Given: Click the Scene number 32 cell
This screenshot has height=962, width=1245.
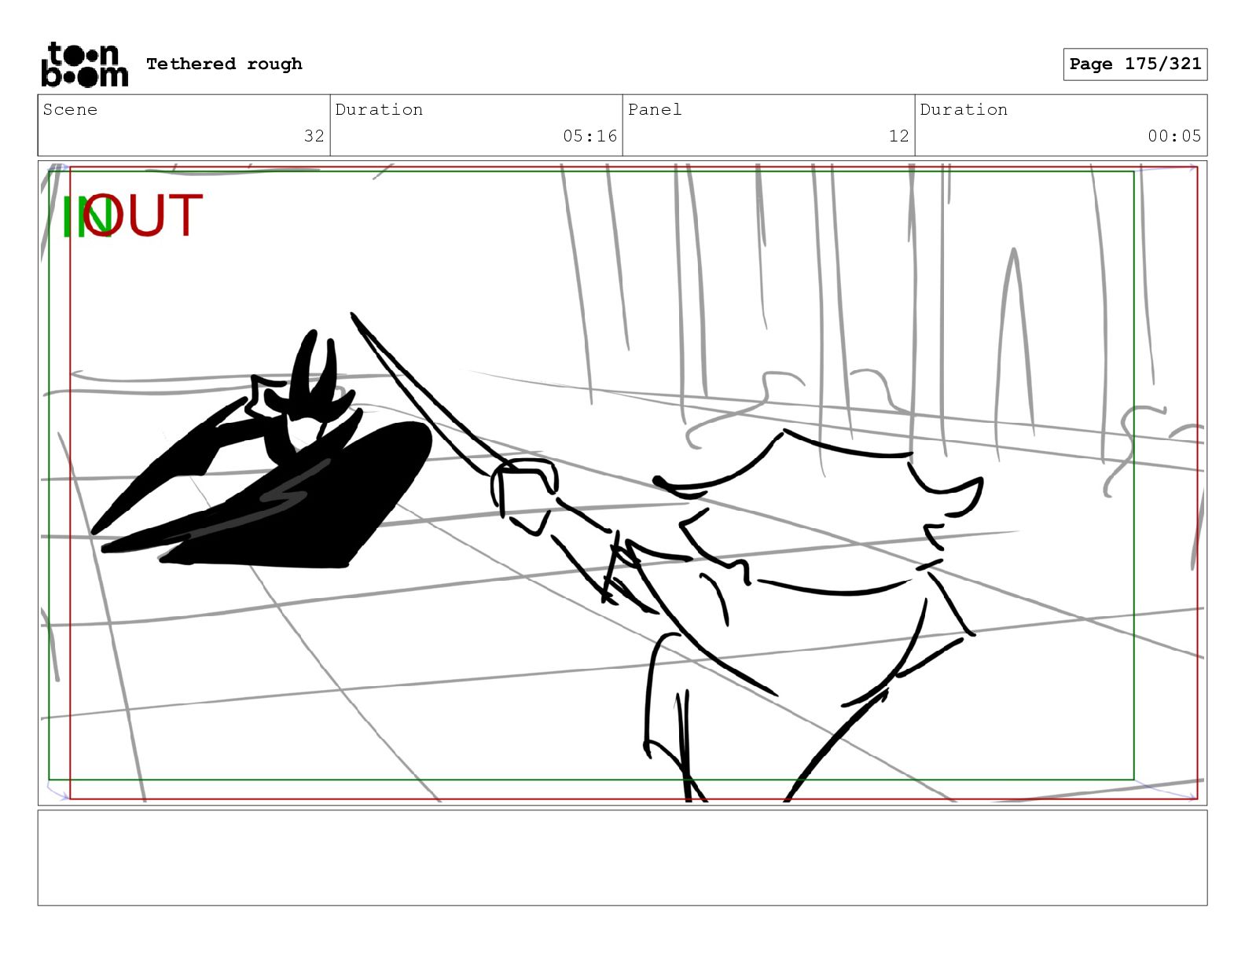Looking at the screenshot, I should (x=184, y=126).
